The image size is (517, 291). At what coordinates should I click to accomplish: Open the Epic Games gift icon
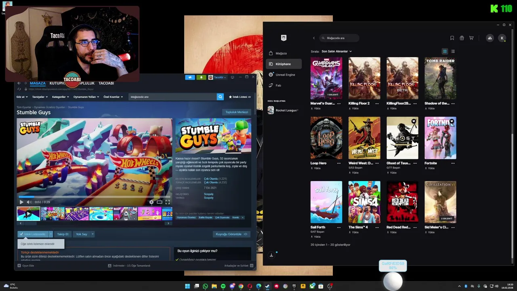pos(462,38)
